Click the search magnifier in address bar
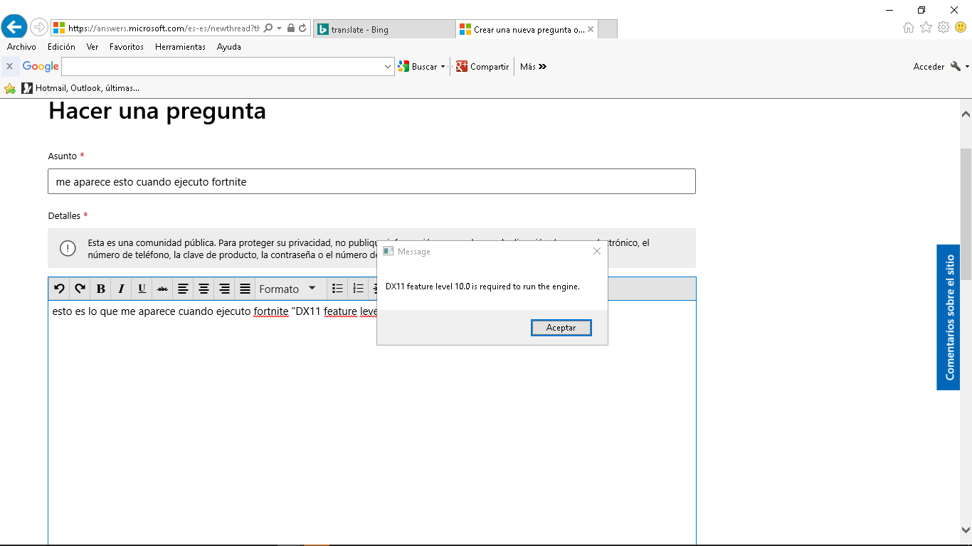 (268, 28)
